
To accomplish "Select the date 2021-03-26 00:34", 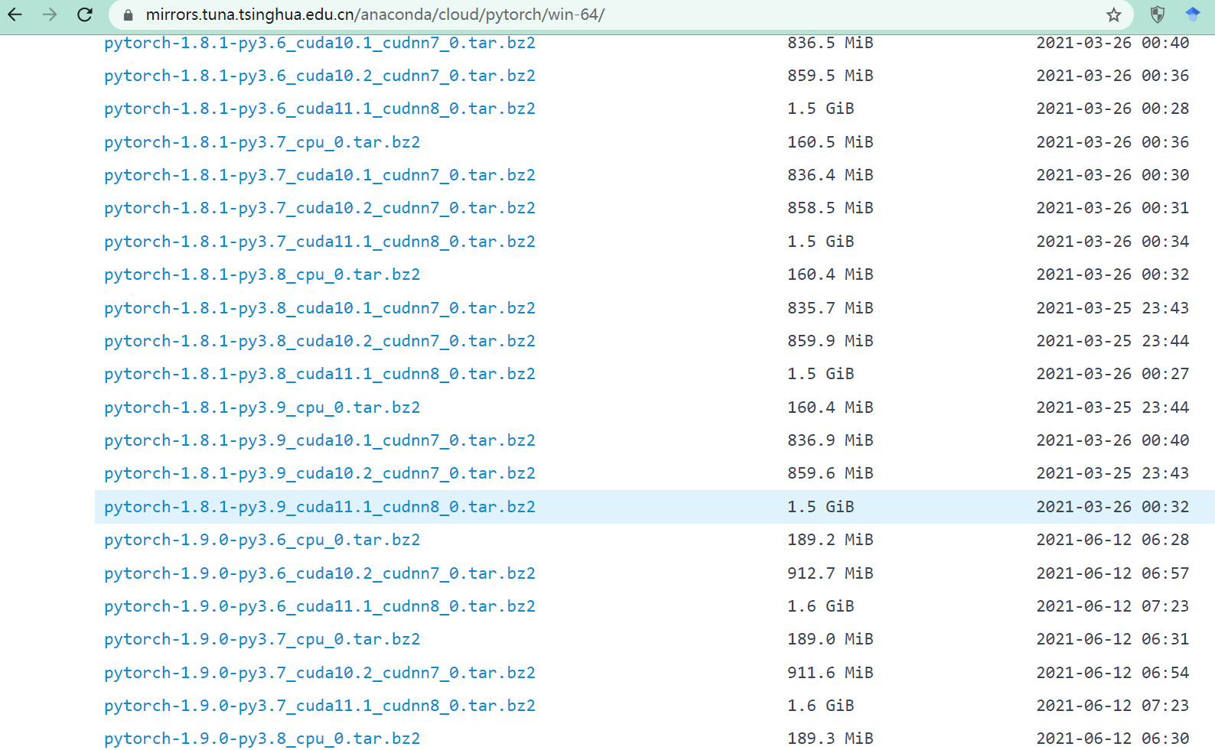I will click(x=1112, y=242).
